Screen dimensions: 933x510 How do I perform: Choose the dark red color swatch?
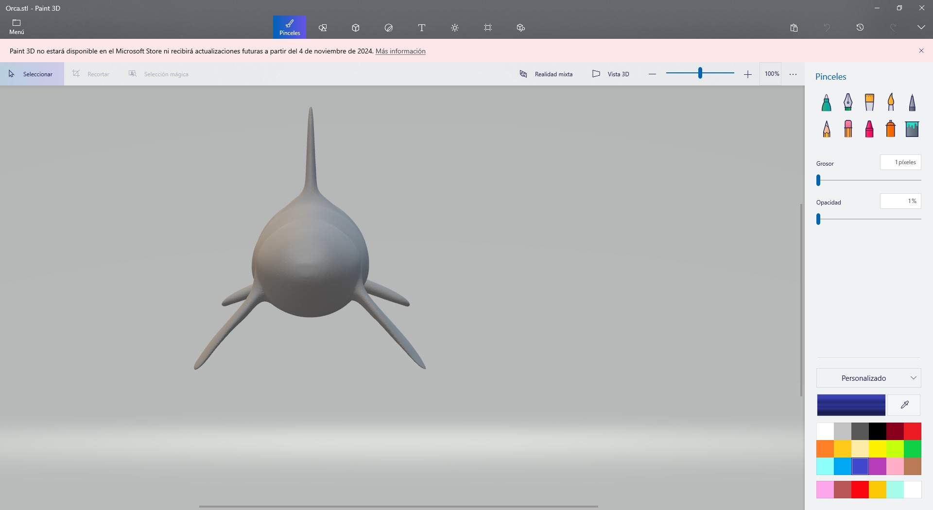pyautogui.click(x=895, y=431)
